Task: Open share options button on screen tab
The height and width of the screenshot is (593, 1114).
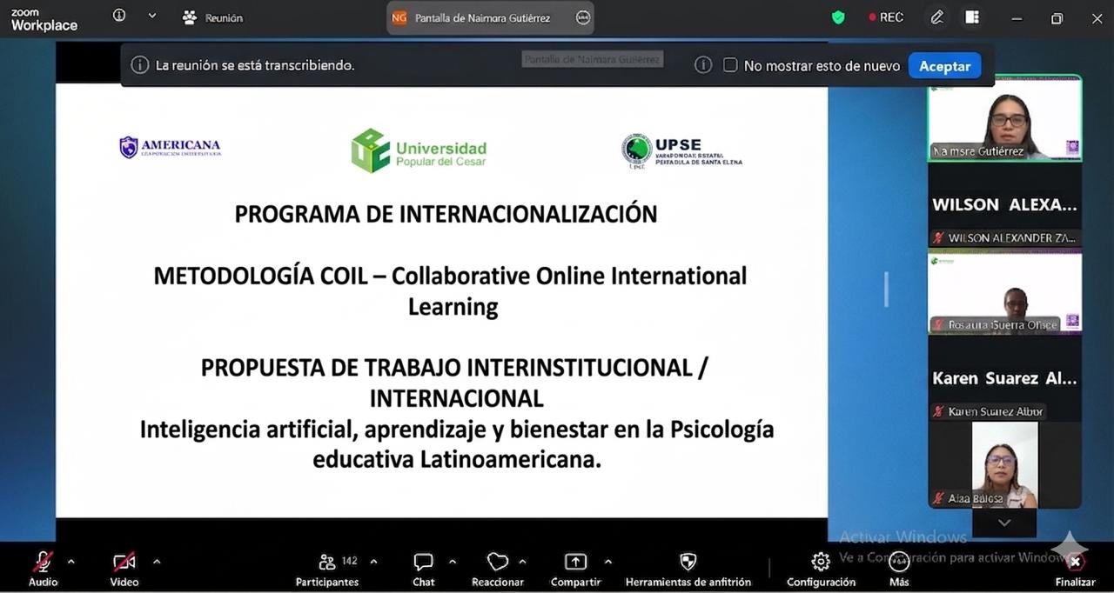Action: [x=582, y=17]
